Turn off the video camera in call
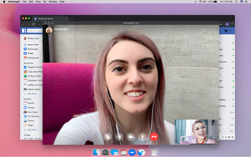This screenshot has width=251, height=157. [131, 137]
